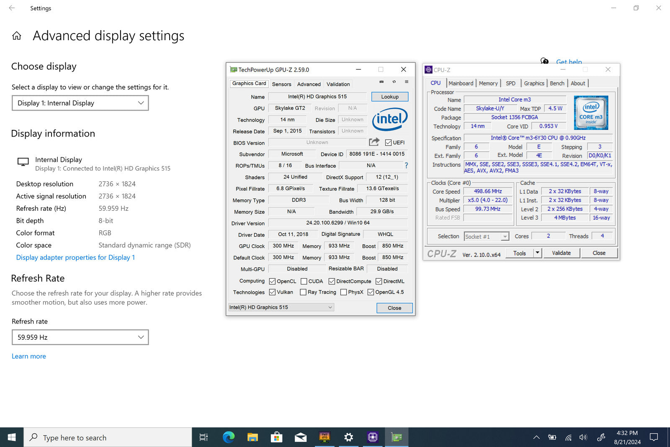Viewport: 670px width, 447px height.
Task: Click the Lookup button in GPU-Z
Action: [389, 97]
